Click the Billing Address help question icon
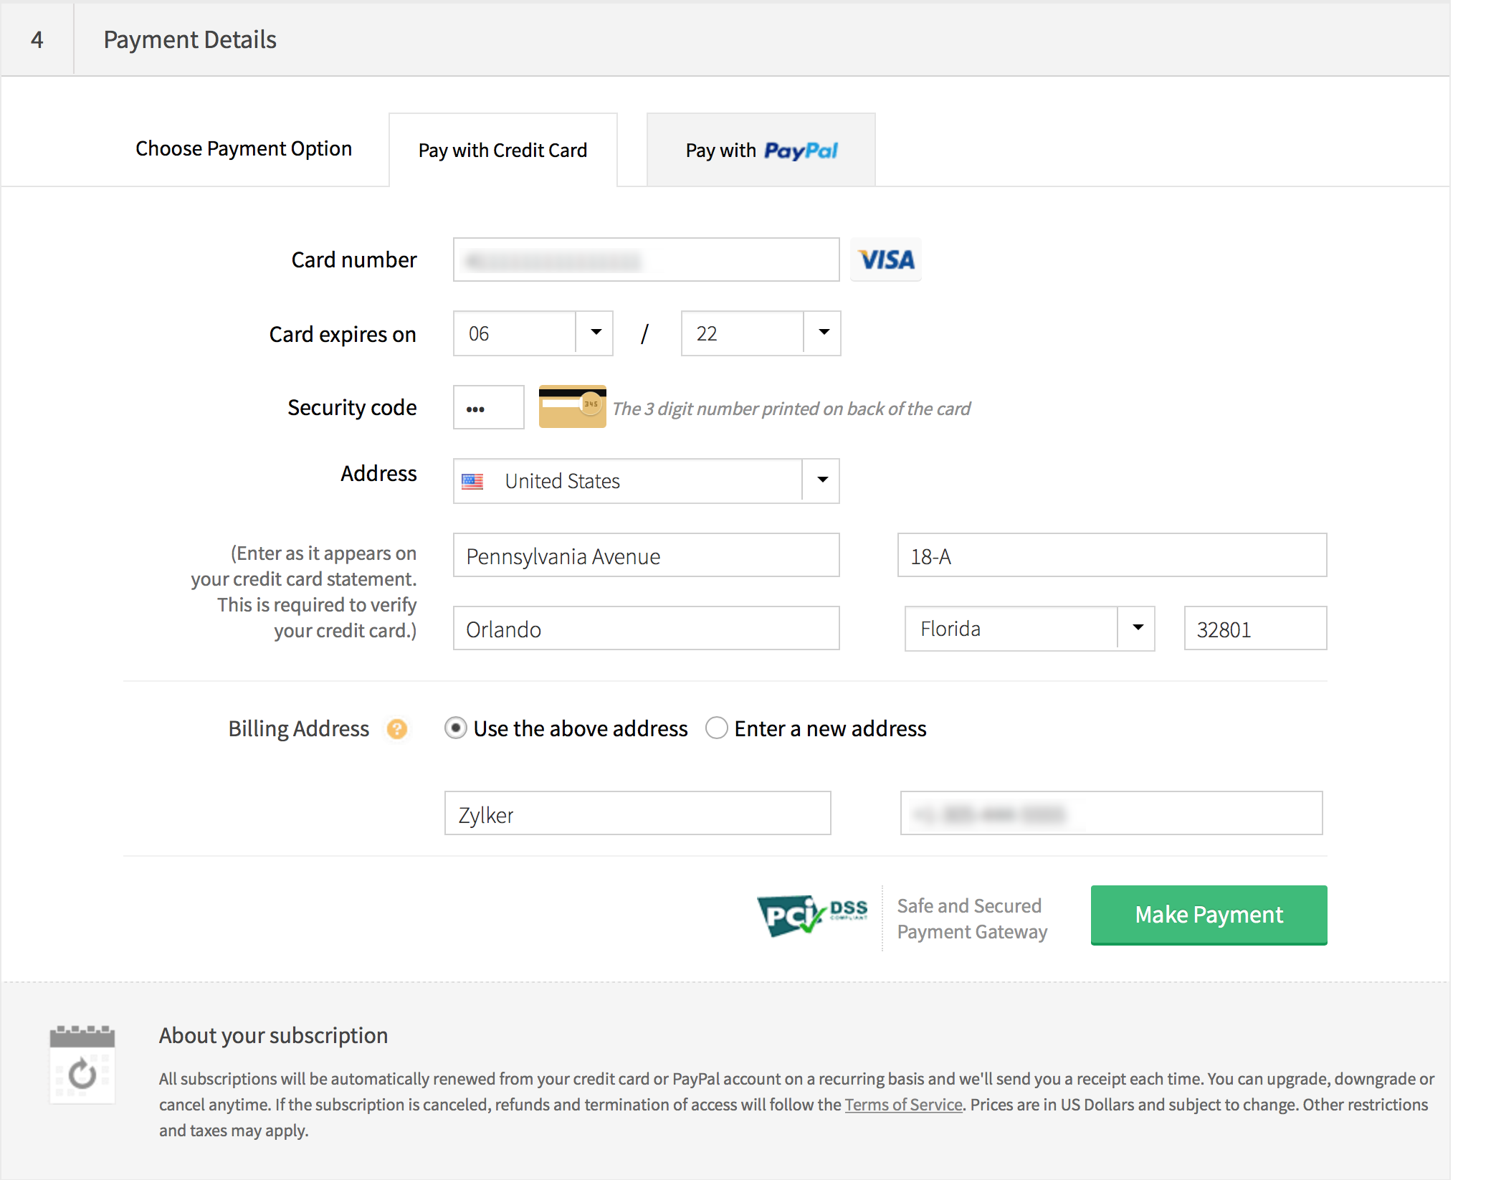The image size is (1501, 1180). click(396, 729)
